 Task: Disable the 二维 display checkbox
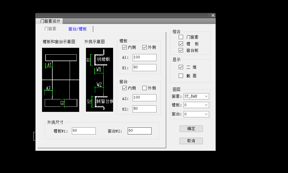click(181, 67)
